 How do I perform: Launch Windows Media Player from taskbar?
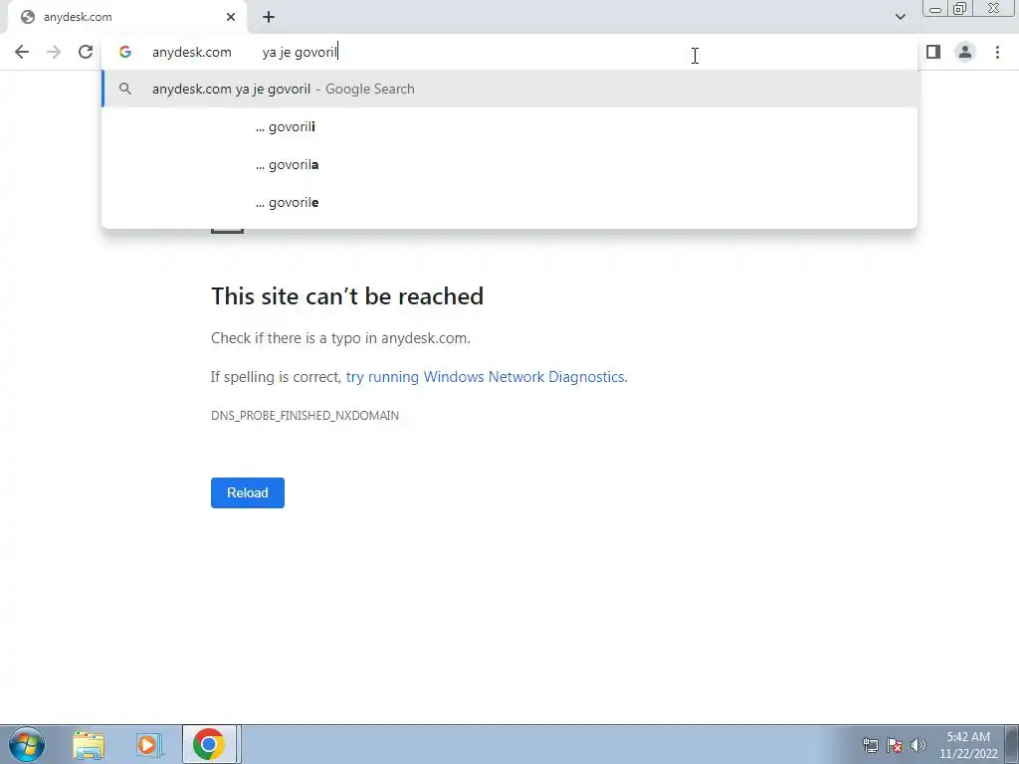149,744
